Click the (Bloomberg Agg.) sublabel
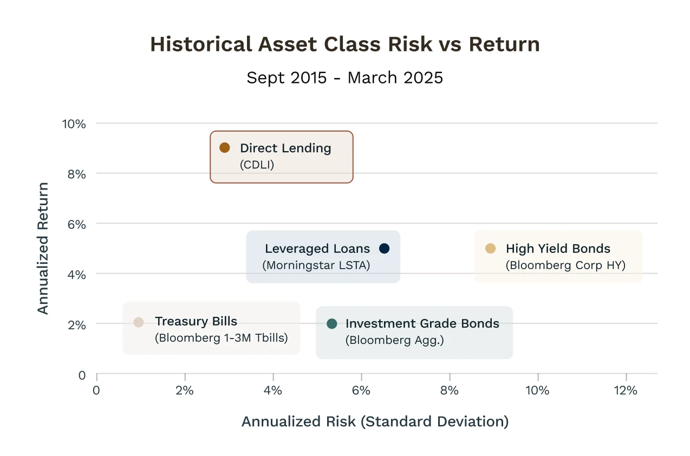 click(395, 340)
